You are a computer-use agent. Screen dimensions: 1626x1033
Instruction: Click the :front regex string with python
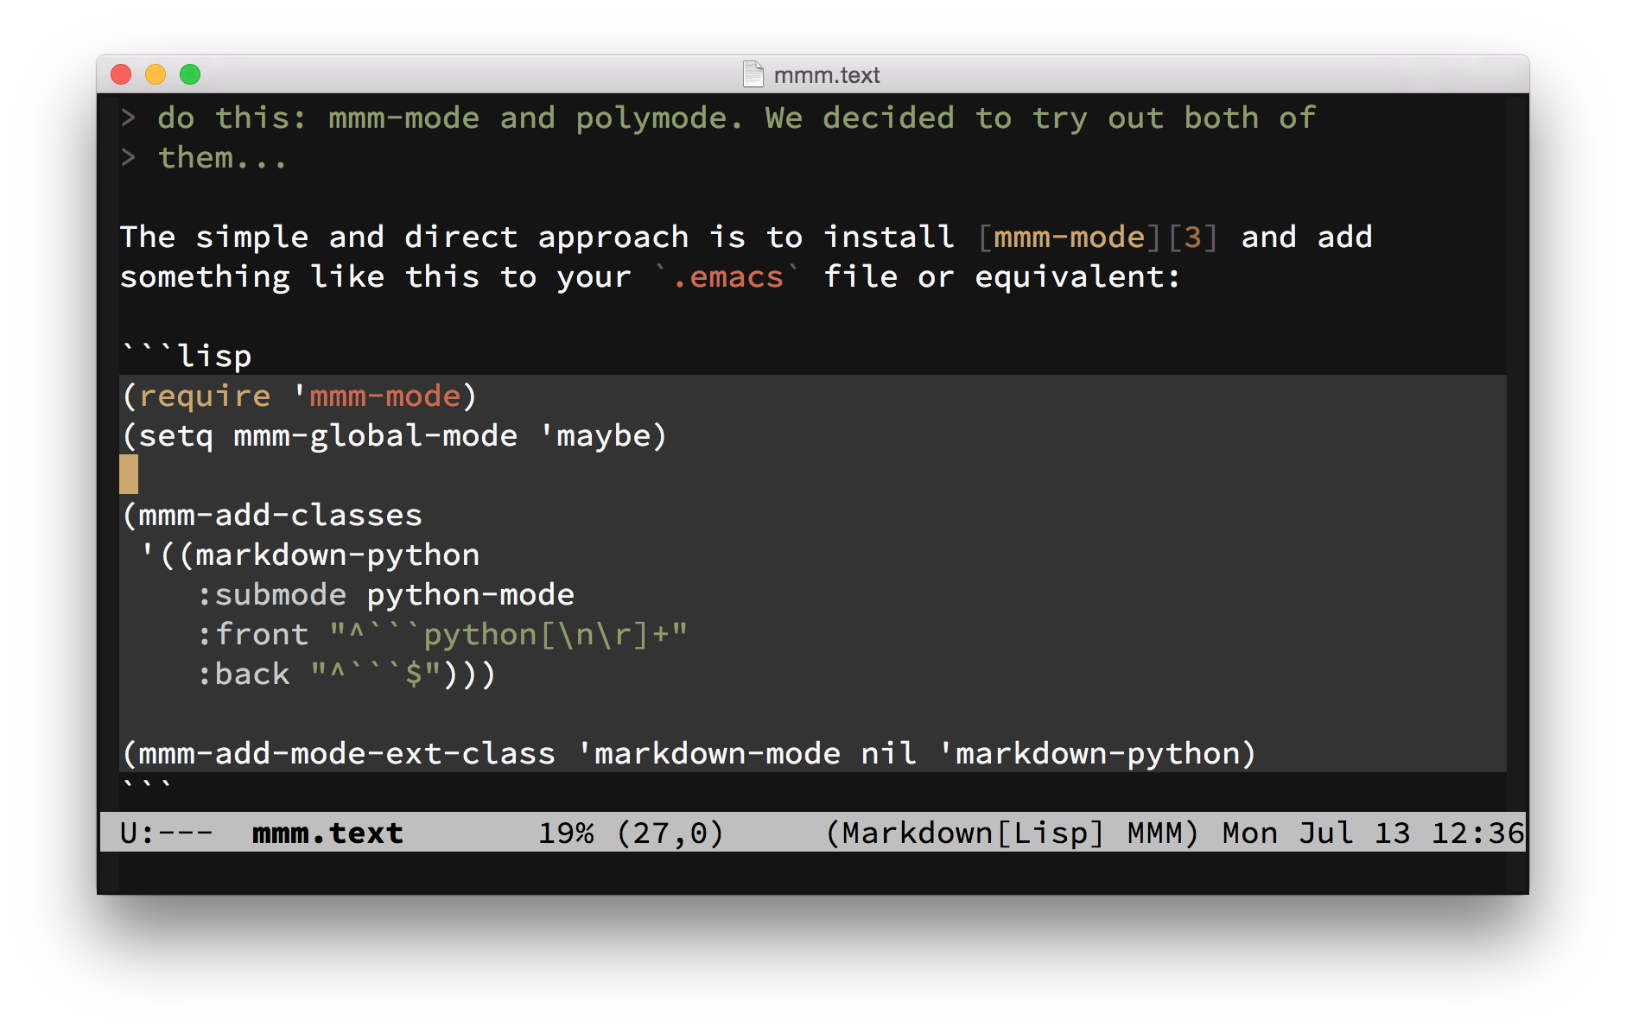point(508,634)
